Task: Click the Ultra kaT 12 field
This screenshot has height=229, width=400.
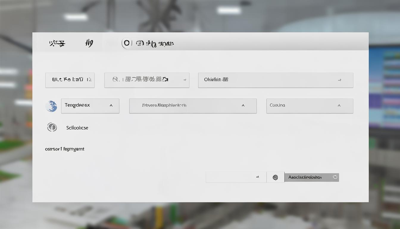Action: click(70, 80)
